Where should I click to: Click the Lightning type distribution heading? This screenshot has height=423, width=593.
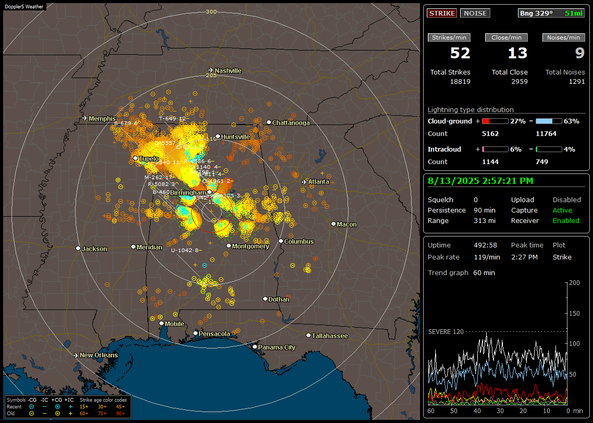[x=471, y=109]
